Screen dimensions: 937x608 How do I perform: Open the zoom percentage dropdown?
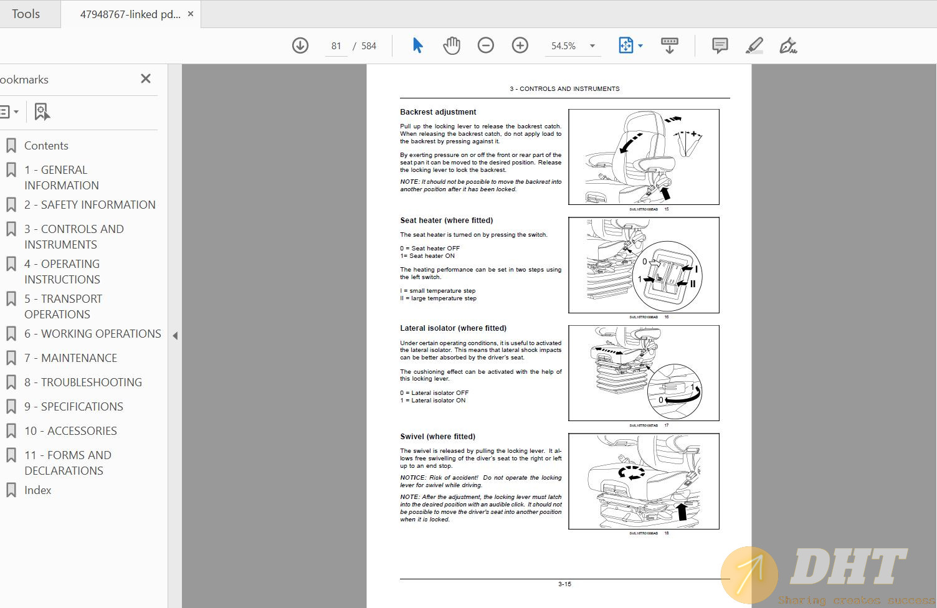[x=592, y=45]
